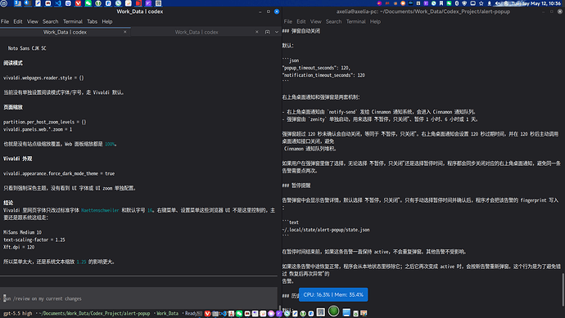Open Edit menu in right alert-popup terminal
565x318 pixels.
click(x=301, y=21)
